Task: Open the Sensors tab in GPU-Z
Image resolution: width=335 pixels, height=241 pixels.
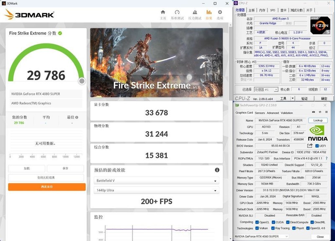Action: tap(259, 113)
